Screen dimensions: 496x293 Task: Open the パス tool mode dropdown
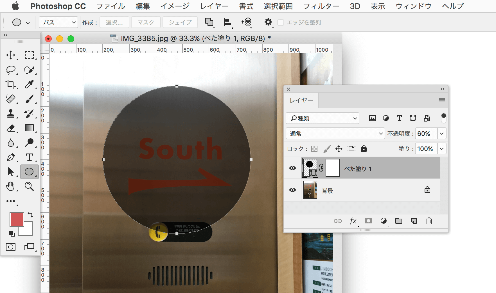58,22
